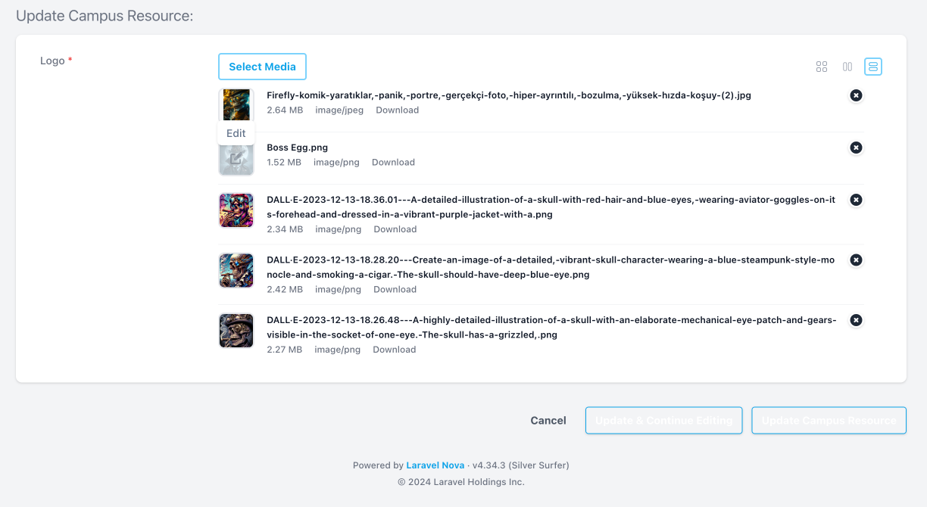
Task: Cancel the resource update
Action: pos(548,421)
